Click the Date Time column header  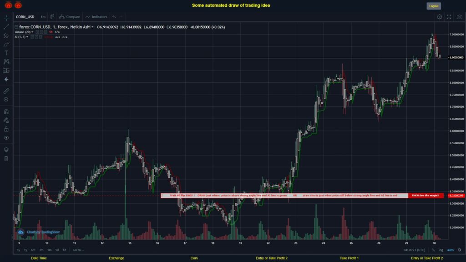39,258
